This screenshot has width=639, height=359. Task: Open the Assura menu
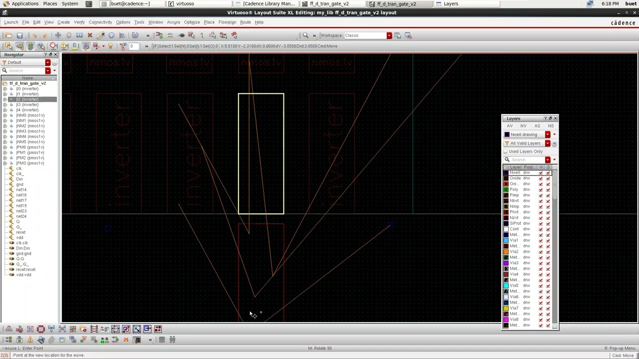click(173, 22)
